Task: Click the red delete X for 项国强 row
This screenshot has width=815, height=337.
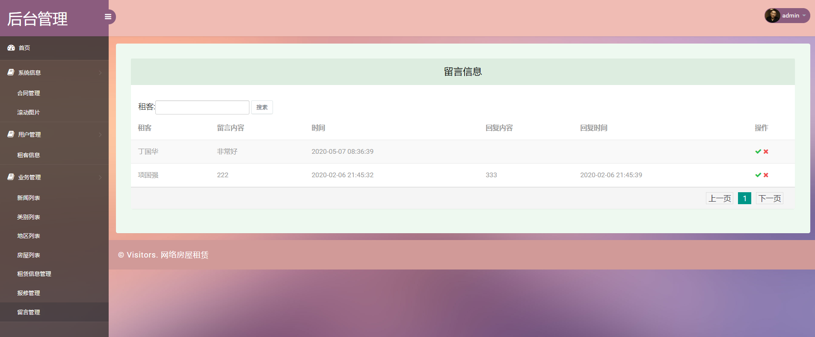Action: pyautogui.click(x=766, y=175)
